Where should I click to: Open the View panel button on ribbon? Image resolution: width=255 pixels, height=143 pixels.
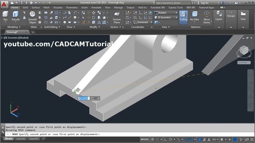pyautogui.click(x=243, y=16)
